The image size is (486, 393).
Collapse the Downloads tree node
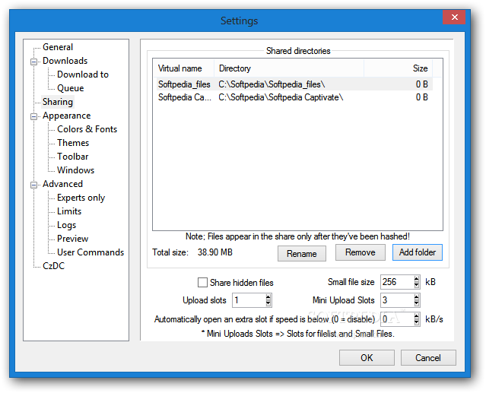tap(33, 62)
